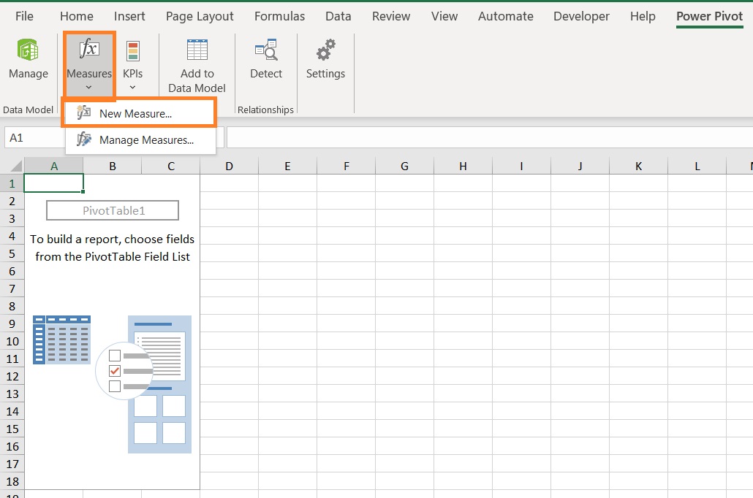Select column J header
This screenshot has height=498, width=753.
point(580,166)
